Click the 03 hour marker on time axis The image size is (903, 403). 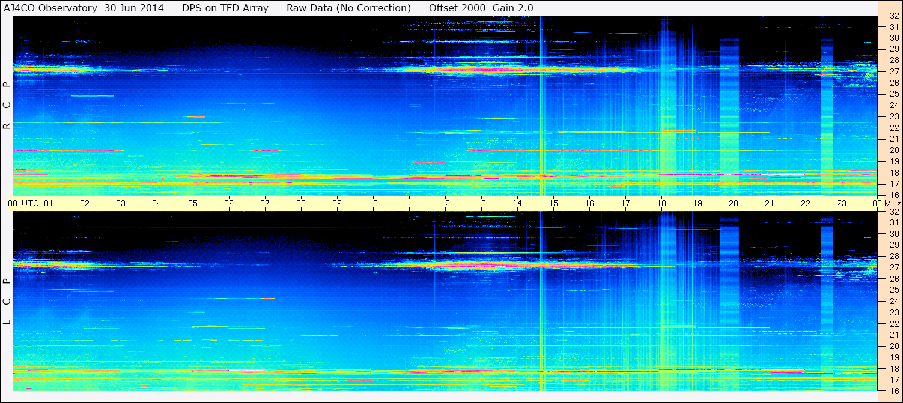[121, 203]
